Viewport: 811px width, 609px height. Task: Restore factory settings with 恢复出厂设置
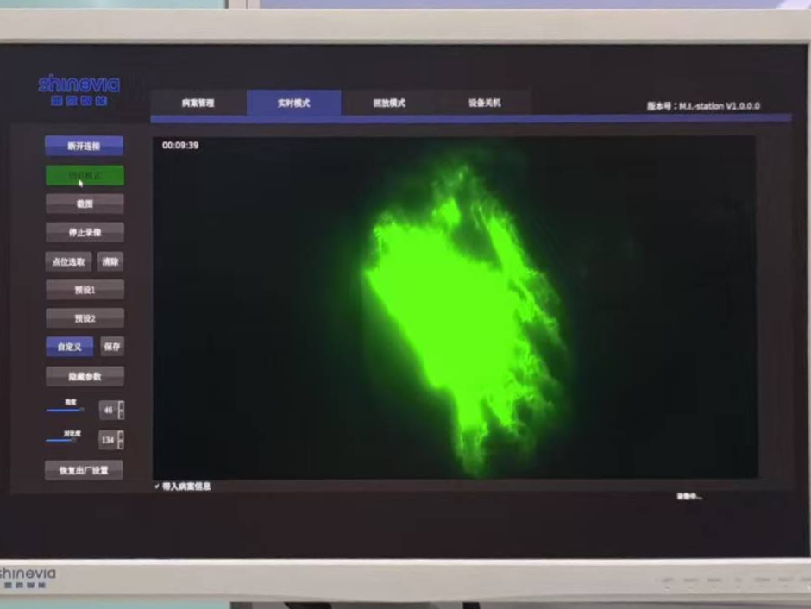(84, 470)
